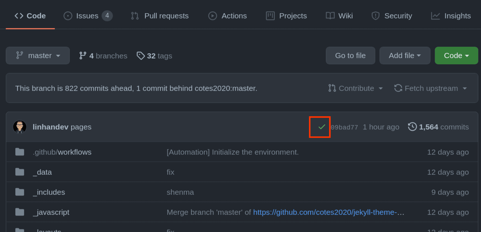Click the green commit status checkmark
Viewport: 481px width, 232px height.
tap(322, 127)
